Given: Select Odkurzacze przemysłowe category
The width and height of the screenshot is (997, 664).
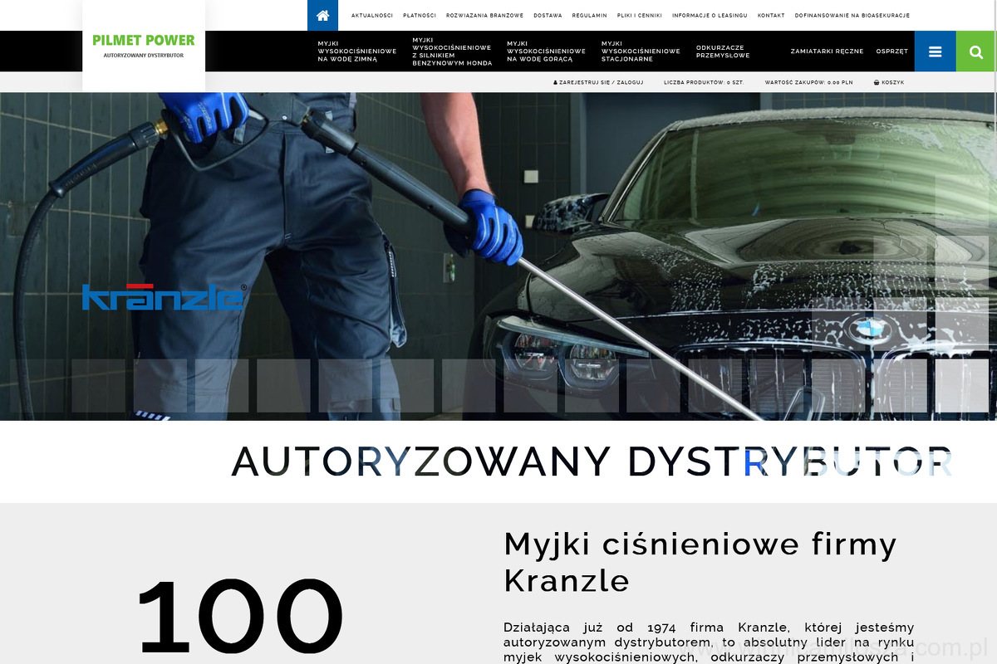Looking at the screenshot, I should coord(723,51).
